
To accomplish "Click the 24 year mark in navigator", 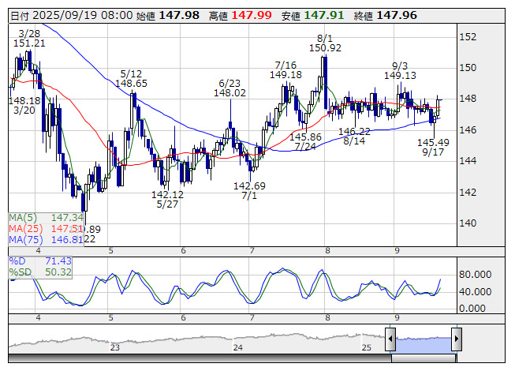I will 239,347.
